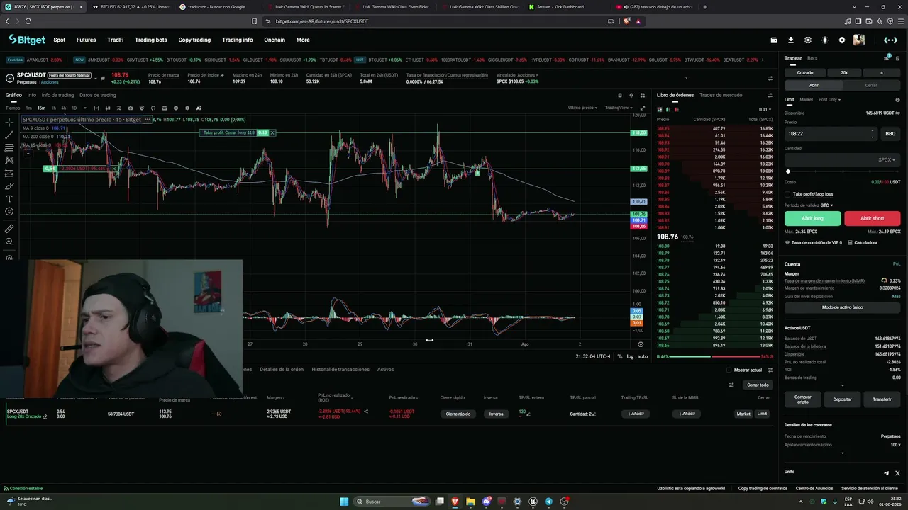Show only buy orders in order book
This screenshot has width=908, height=510.
668,109
